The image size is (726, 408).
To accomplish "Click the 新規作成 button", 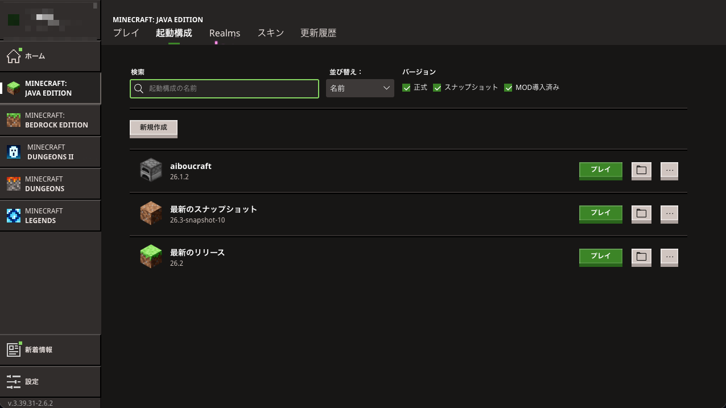I will [154, 129].
